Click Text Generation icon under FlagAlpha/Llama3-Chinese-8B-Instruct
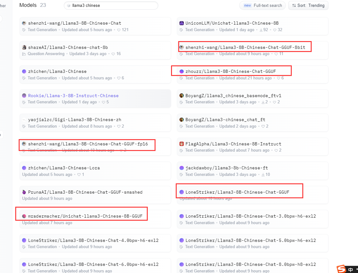The width and height of the screenshot is (358, 273). point(181,151)
